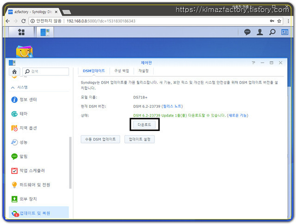This screenshot has width=296, height=224.
Task: Open the widgets panel icon
Action: coord(285,32)
